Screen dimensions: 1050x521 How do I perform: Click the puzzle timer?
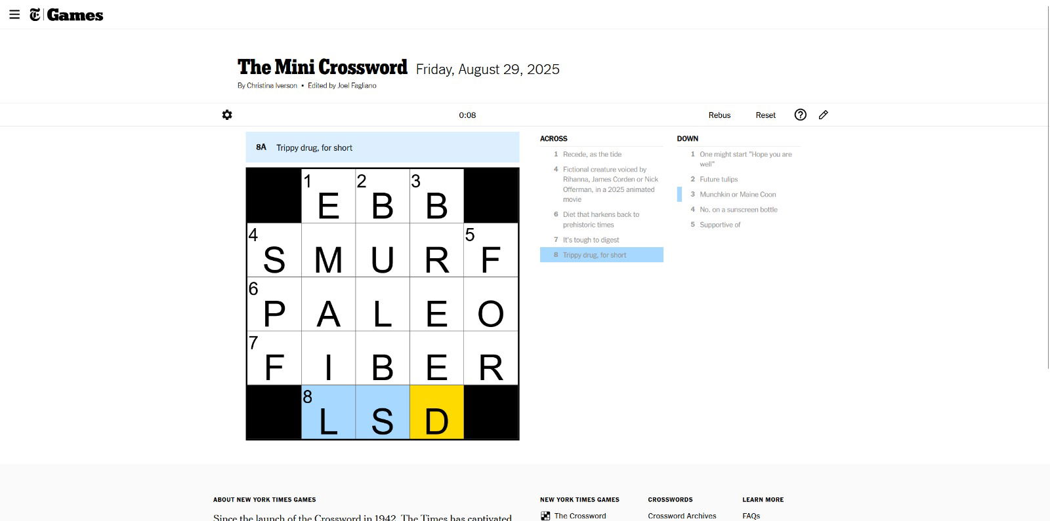click(467, 115)
